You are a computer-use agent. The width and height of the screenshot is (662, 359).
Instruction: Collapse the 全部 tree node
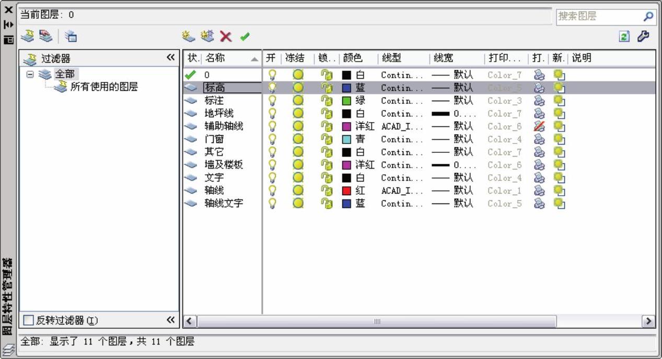pyautogui.click(x=30, y=74)
